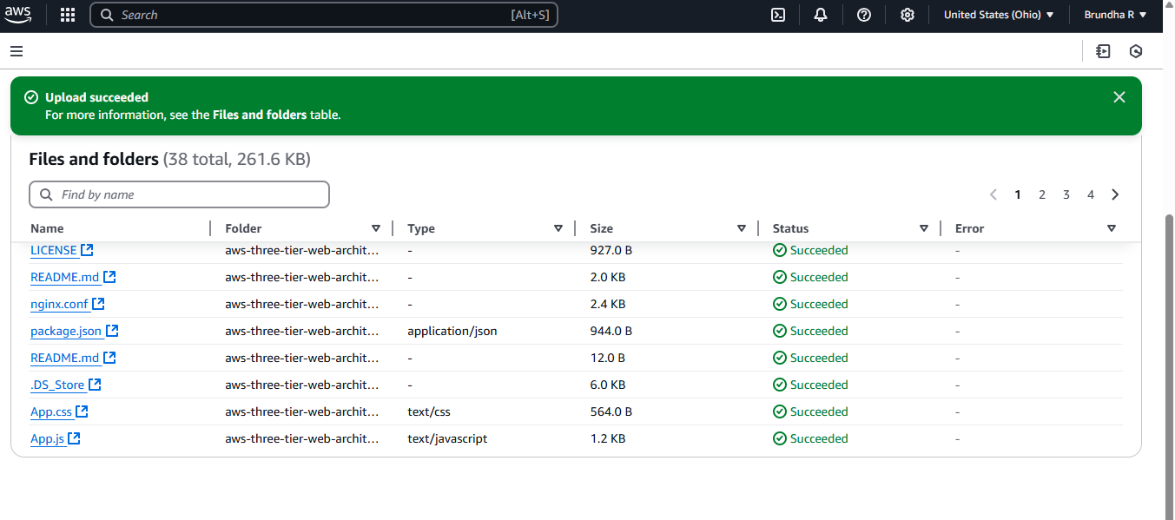Focus the AWS top Search field
The height and width of the screenshot is (520, 1175).
coord(324,15)
